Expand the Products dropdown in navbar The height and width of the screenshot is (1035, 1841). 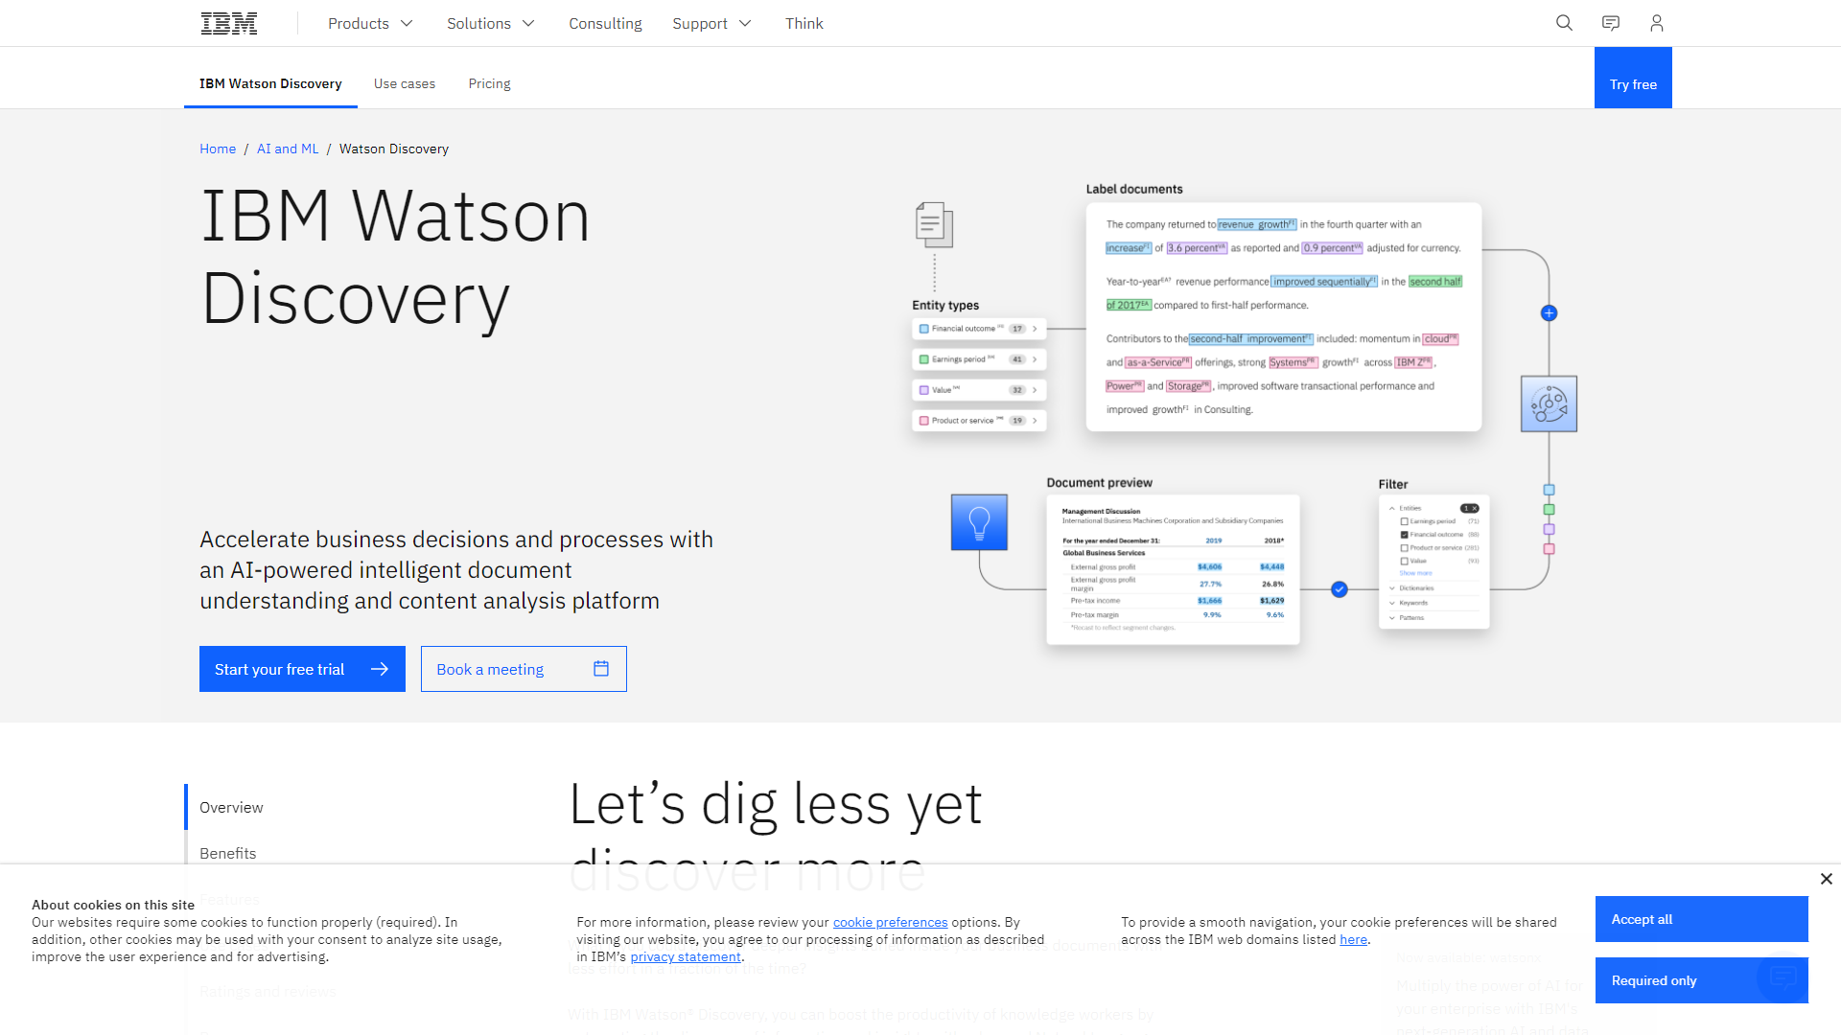point(369,23)
